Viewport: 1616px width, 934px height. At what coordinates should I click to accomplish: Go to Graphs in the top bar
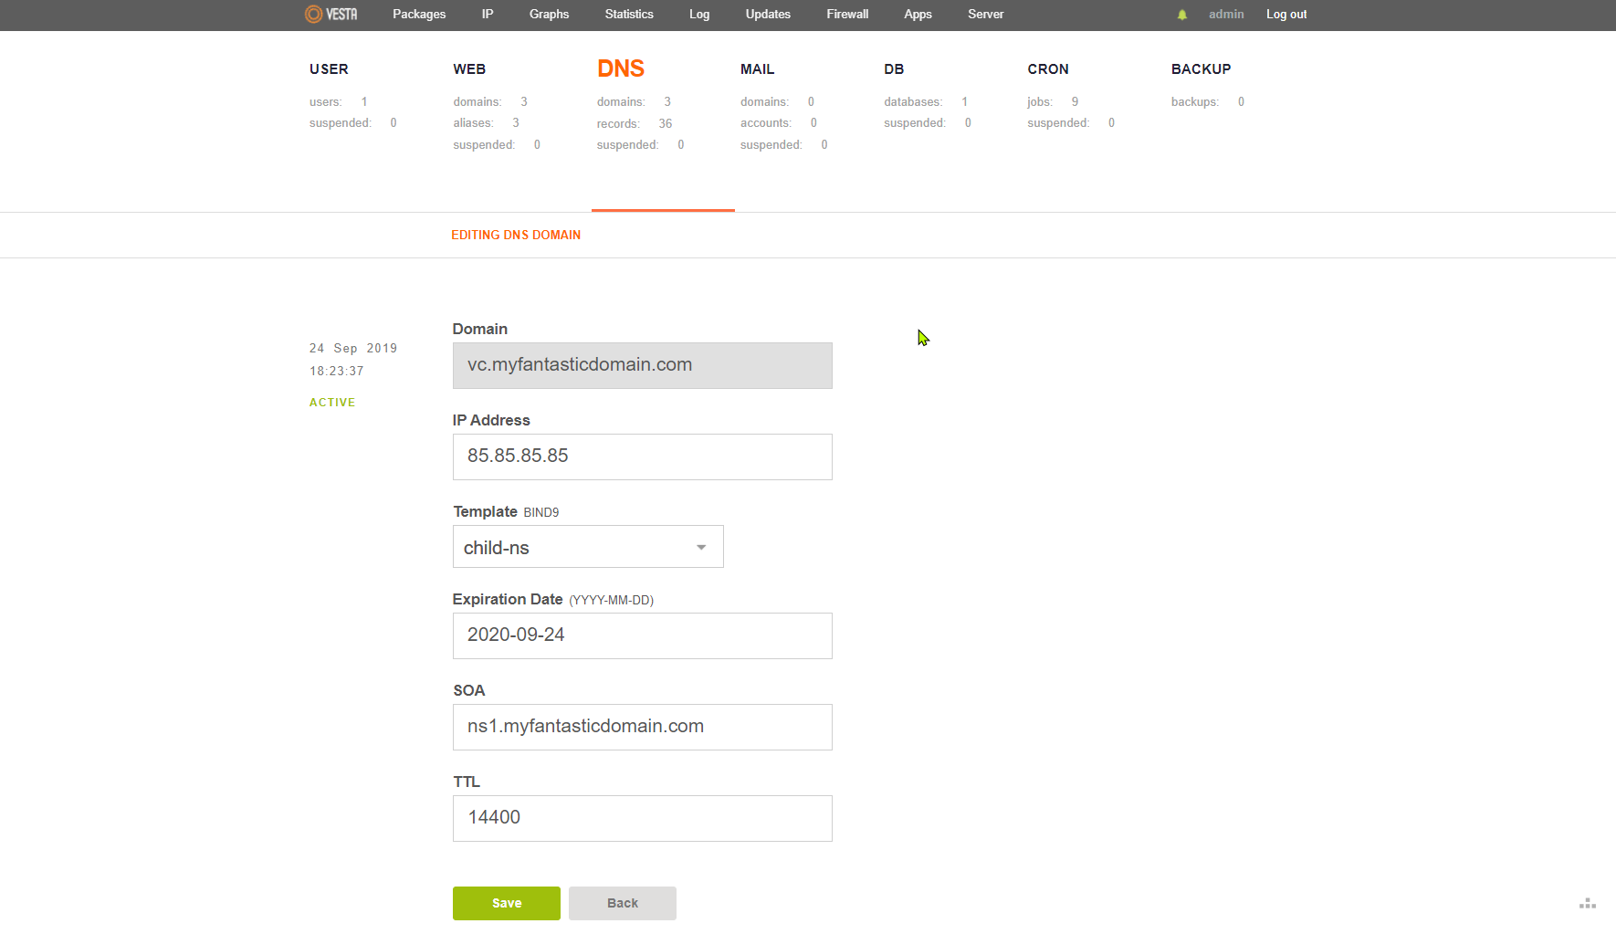point(549,14)
